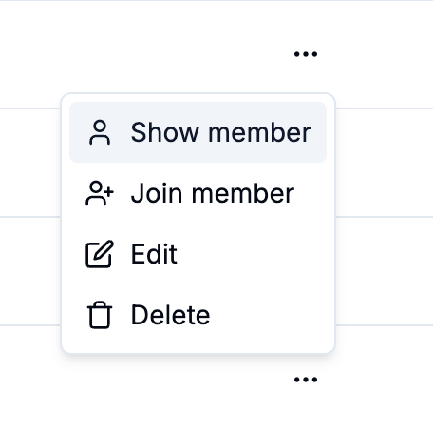433x430 pixels.
Task: Click the highlighted Show member row background
Action: pyautogui.click(x=198, y=132)
